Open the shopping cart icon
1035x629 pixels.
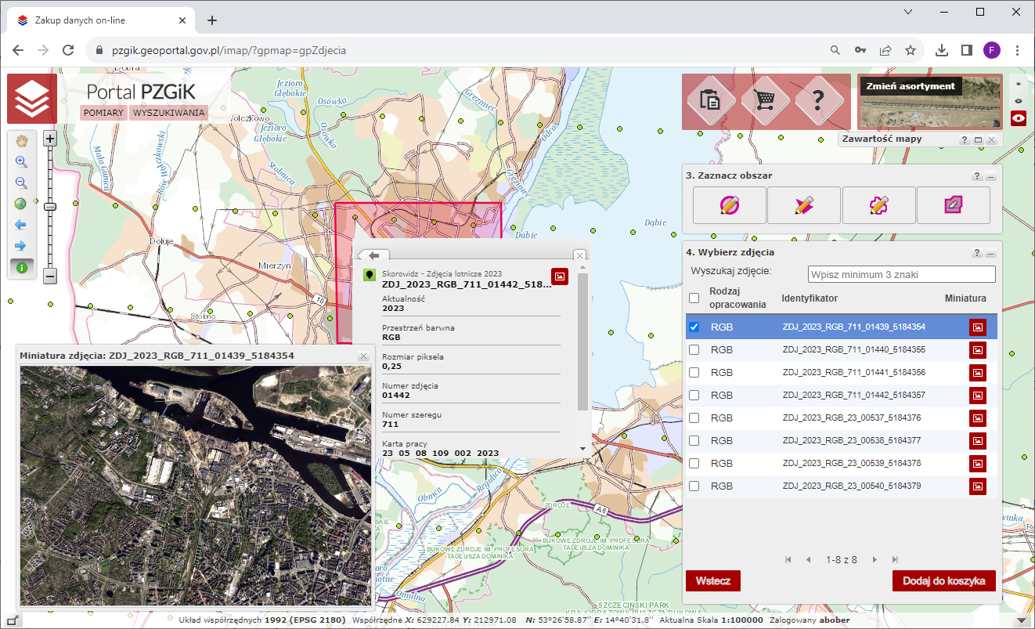tap(764, 100)
